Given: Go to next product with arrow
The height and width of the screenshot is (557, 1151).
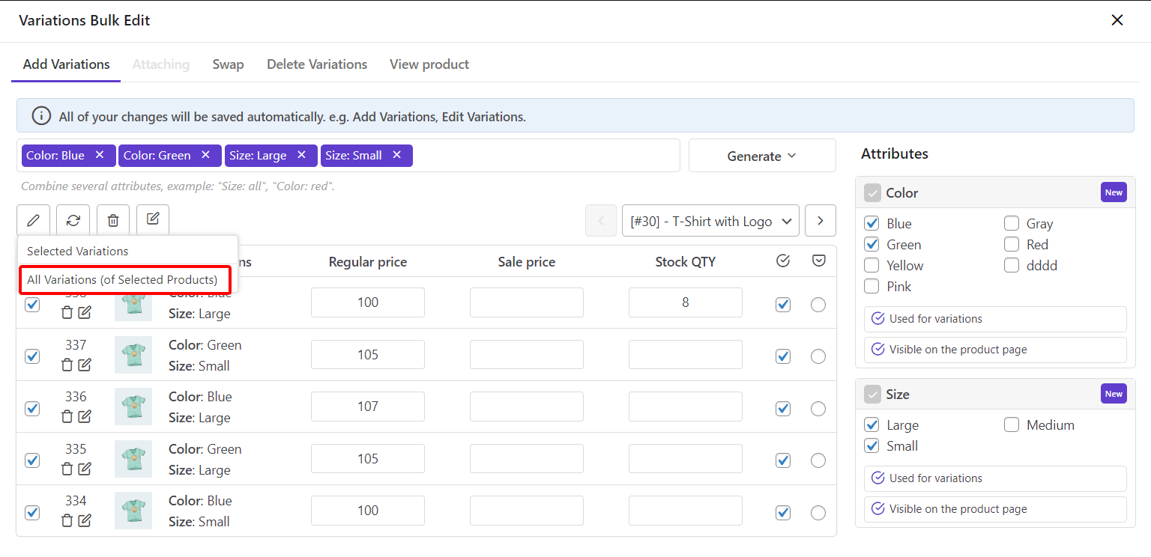Looking at the screenshot, I should coord(821,221).
